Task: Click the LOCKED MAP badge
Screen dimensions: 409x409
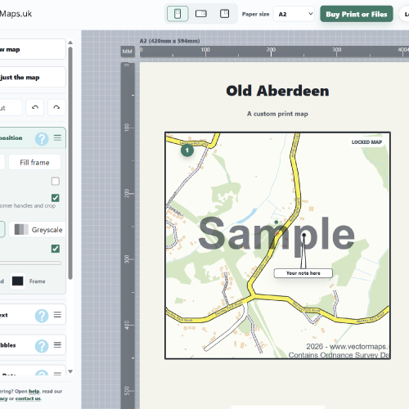Action: 366,142
